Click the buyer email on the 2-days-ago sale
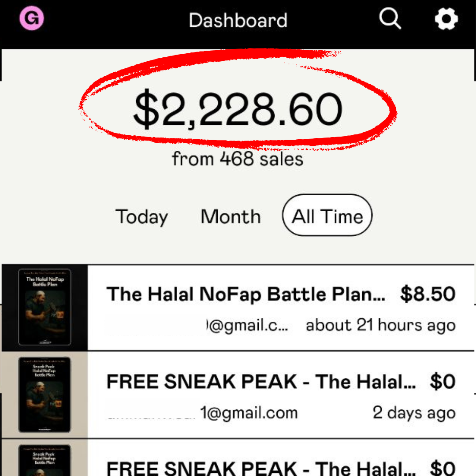Screen dimensions: 476x476 coord(249,413)
